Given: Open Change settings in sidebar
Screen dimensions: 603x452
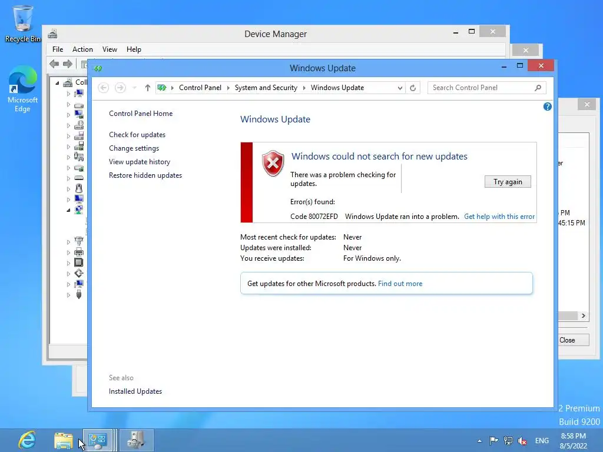Looking at the screenshot, I should [134, 148].
